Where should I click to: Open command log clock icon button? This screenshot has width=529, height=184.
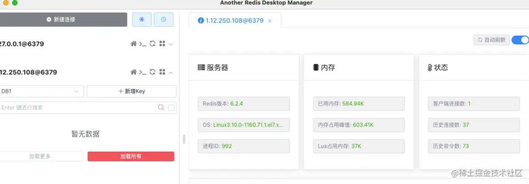(164, 20)
